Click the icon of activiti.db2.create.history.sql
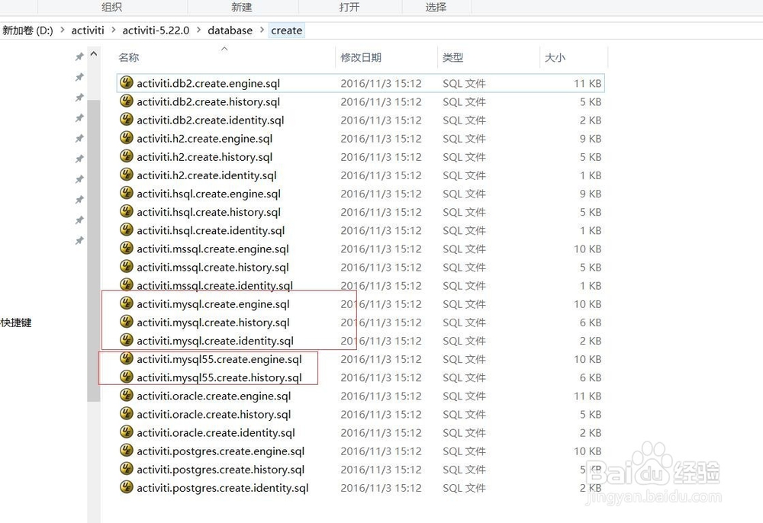Image resolution: width=763 pixels, height=523 pixels. 127,101
